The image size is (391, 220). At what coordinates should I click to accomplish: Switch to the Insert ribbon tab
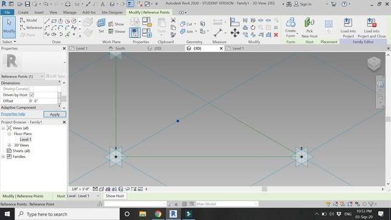pyautogui.click(x=39, y=12)
